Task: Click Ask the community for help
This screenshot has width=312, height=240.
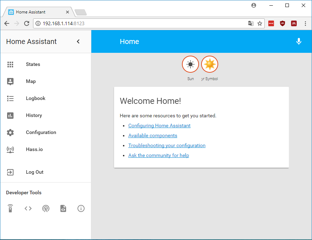Action: tap(158, 155)
